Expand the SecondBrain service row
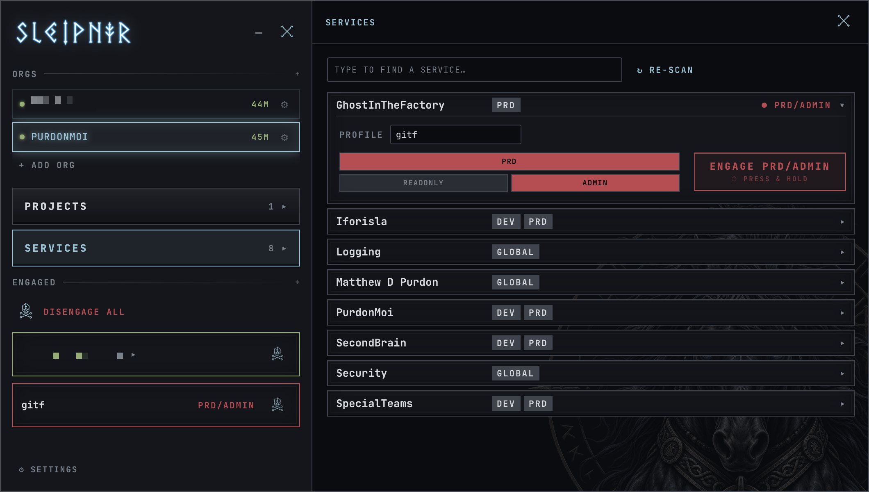The image size is (869, 492). tap(842, 343)
